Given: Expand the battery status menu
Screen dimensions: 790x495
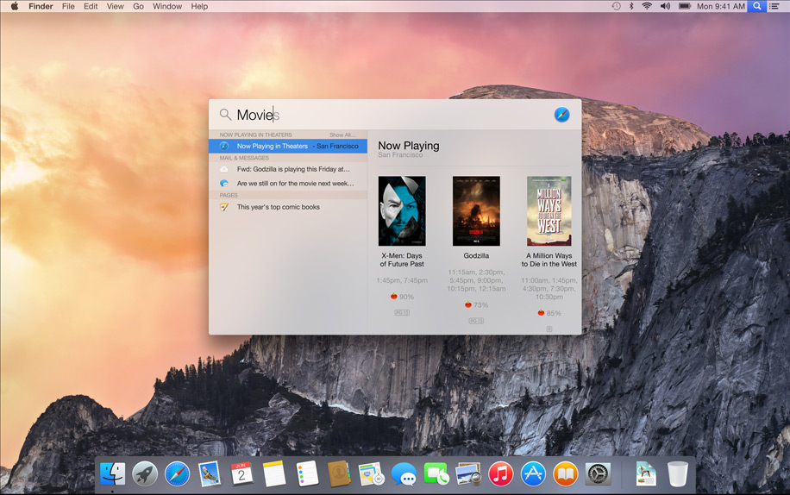Looking at the screenshot, I should pyautogui.click(x=685, y=6).
